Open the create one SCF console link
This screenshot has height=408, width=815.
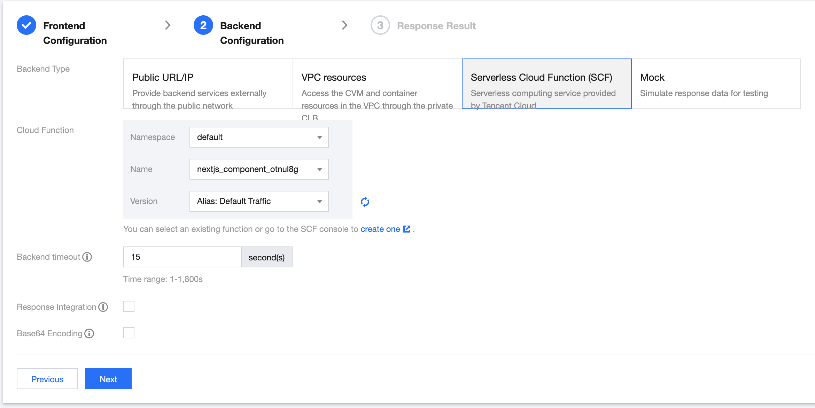click(380, 229)
